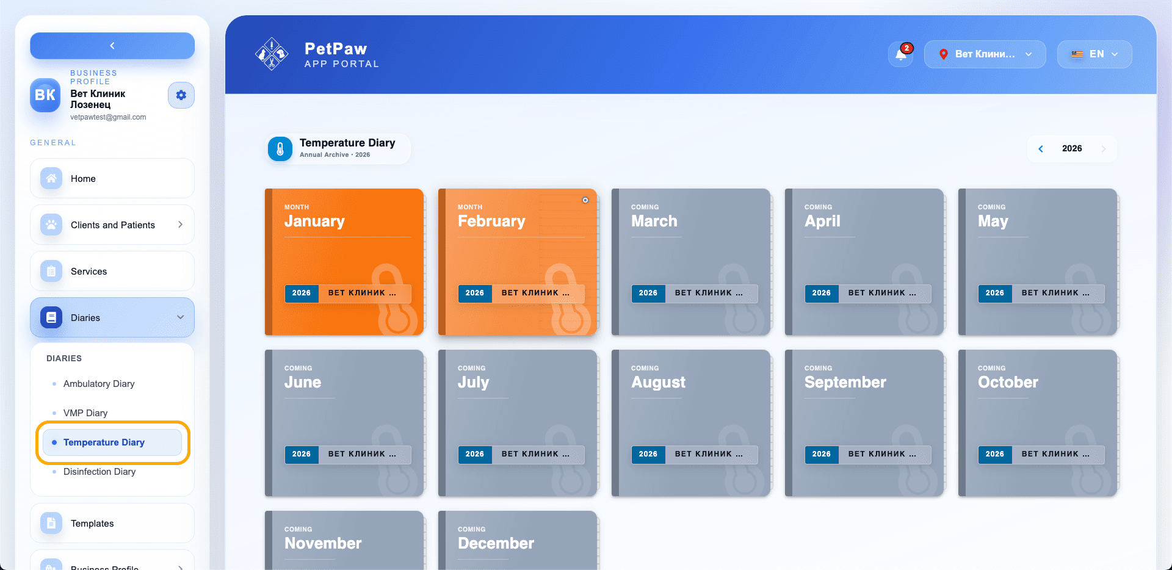Open the July diary card
The height and width of the screenshot is (570, 1172).
pyautogui.click(x=518, y=423)
